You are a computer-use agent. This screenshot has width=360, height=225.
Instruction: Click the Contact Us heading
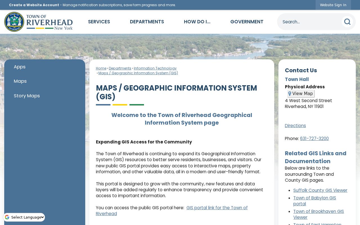click(301, 70)
